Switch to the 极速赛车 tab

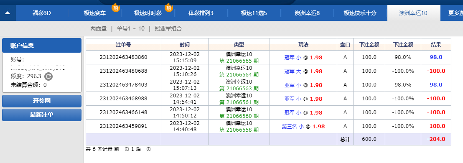click(x=95, y=13)
